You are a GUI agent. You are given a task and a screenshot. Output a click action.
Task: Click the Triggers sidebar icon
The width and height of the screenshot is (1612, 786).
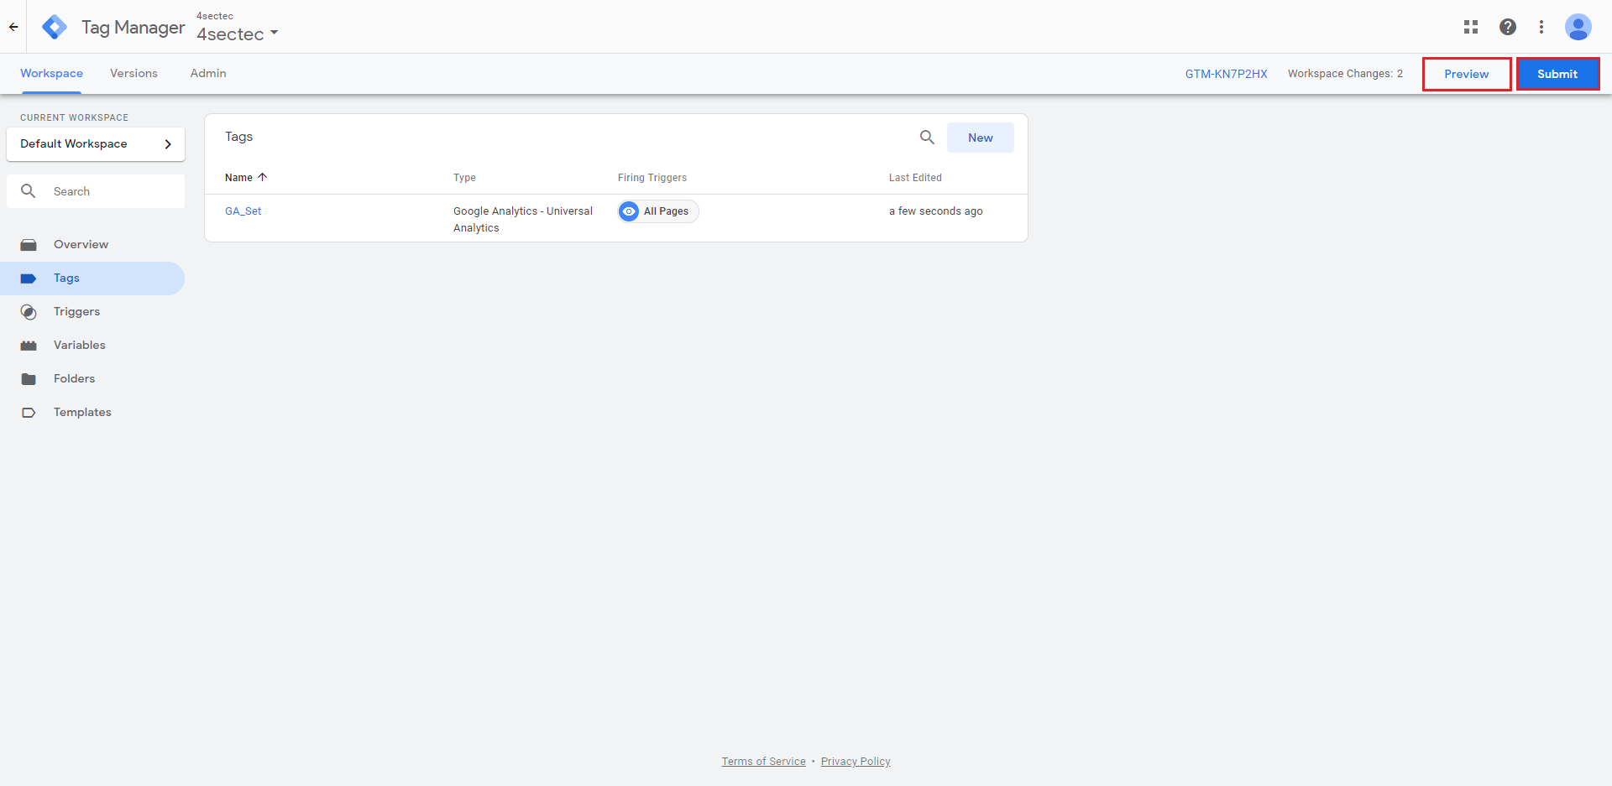coord(29,312)
